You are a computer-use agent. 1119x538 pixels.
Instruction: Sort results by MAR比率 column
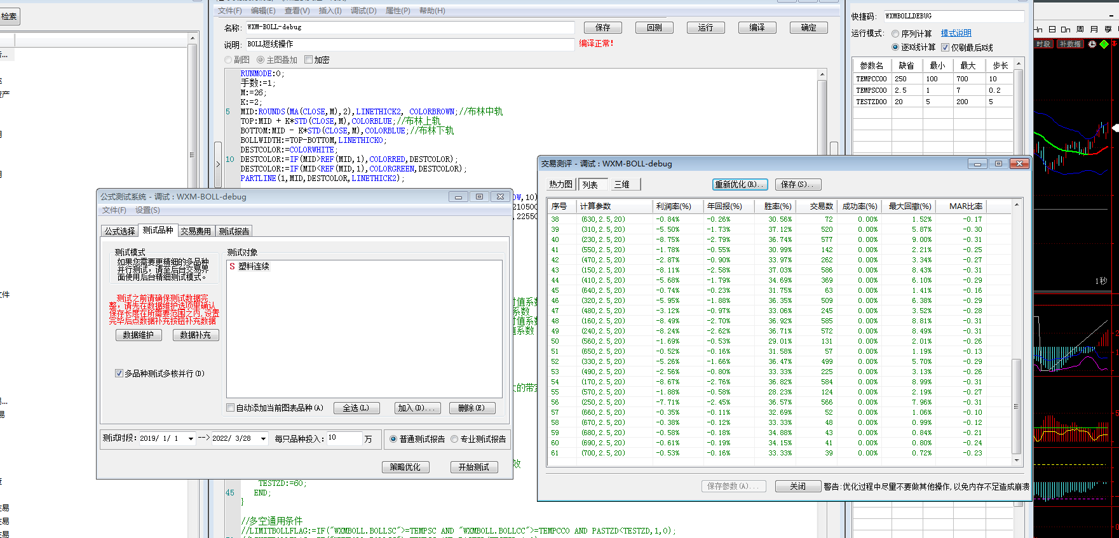click(x=961, y=206)
